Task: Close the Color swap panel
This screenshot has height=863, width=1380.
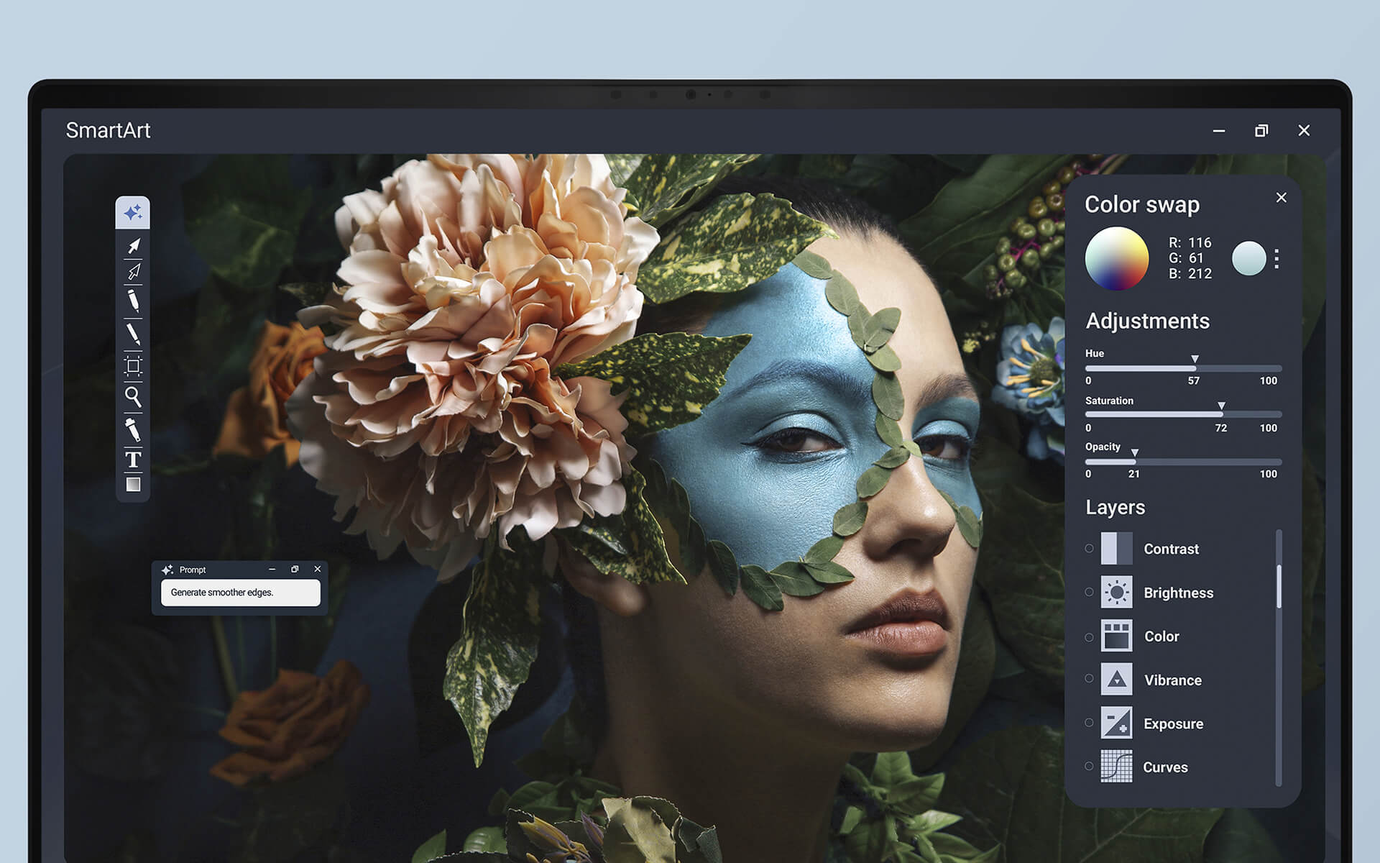Action: (1281, 198)
